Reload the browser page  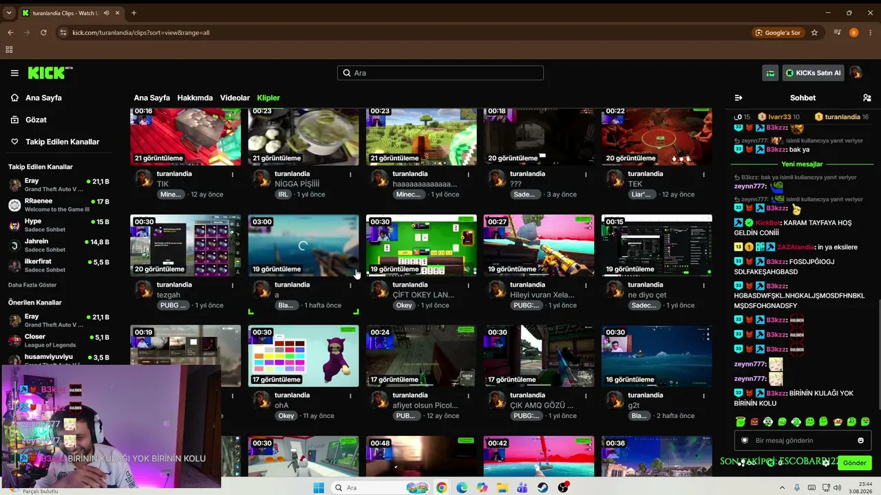(x=43, y=32)
